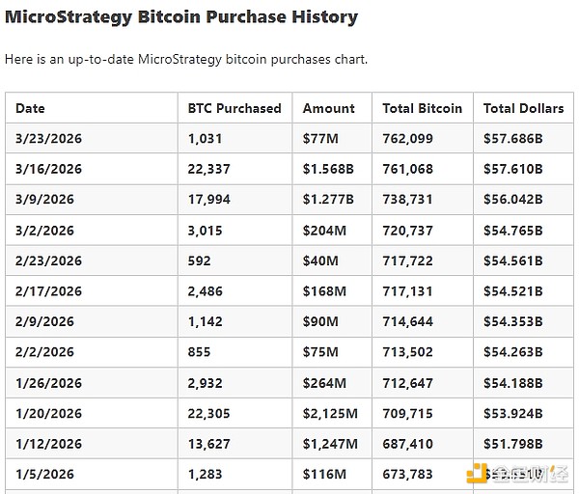Screen dimensions: 579x494
Task: Select the $54.561B total dollars cell
Action: click(x=513, y=261)
